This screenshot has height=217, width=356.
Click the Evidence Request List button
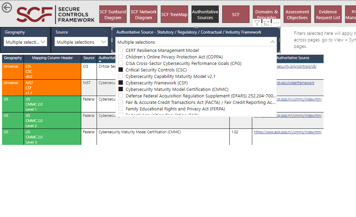pyautogui.click(x=328, y=14)
